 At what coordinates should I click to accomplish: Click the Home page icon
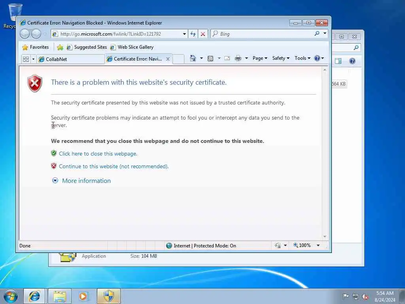tap(193, 58)
